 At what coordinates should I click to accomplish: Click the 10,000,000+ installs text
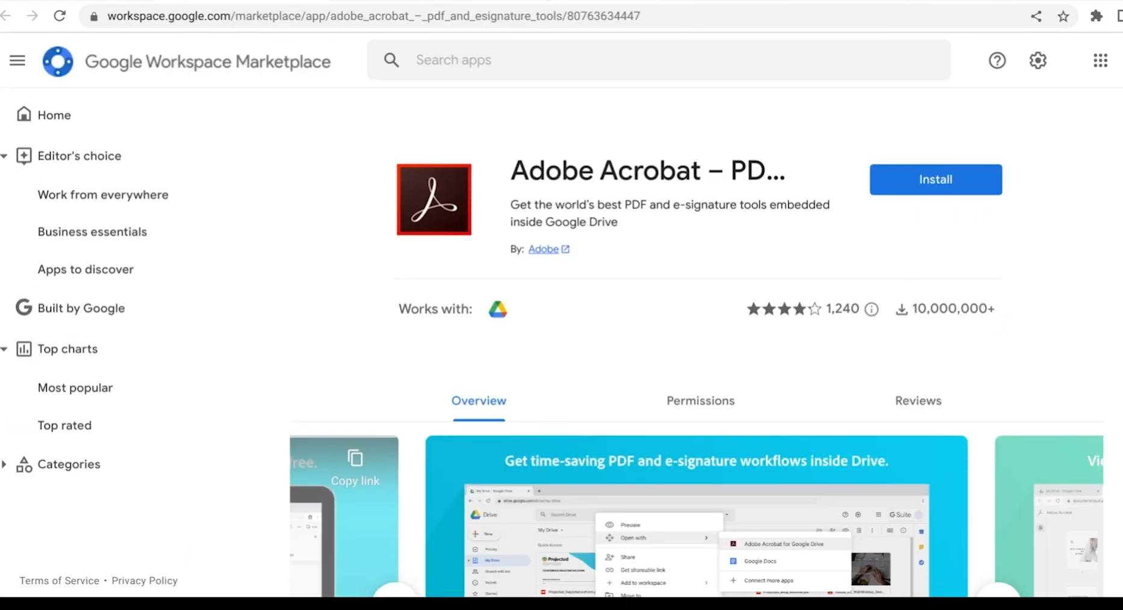coord(953,308)
